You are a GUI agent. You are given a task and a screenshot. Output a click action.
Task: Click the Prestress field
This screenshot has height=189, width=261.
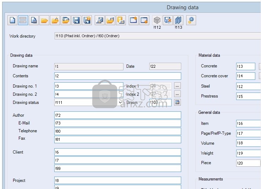[248, 96]
